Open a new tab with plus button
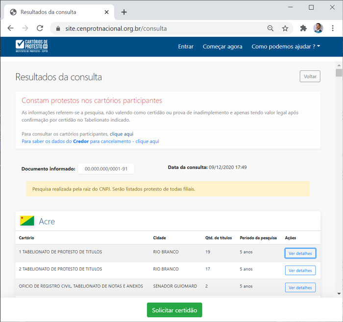This screenshot has height=322, width=343. 124,12
